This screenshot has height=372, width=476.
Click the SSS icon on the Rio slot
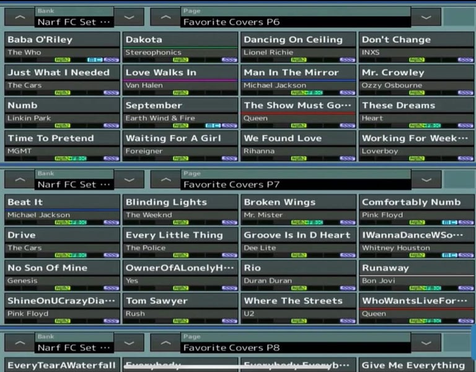pos(347,288)
